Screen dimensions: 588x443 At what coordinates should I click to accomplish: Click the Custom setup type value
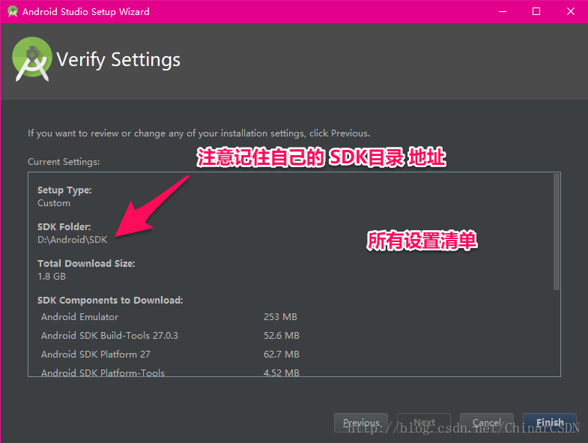tap(54, 203)
